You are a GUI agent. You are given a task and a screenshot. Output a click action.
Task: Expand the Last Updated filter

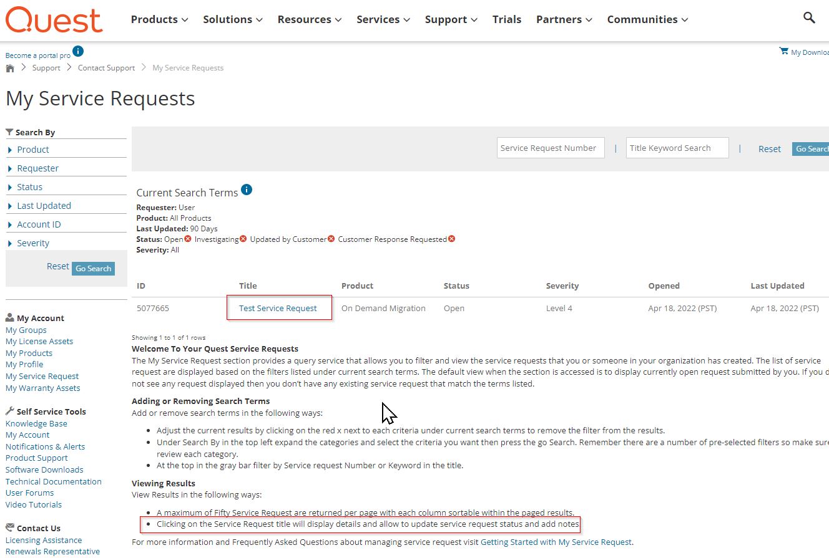tap(44, 206)
